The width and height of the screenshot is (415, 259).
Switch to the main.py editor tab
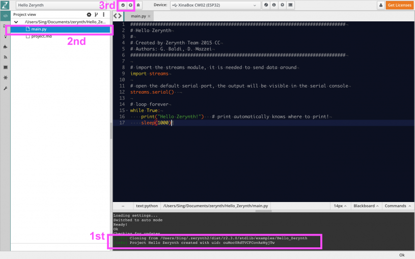pyautogui.click(x=139, y=16)
